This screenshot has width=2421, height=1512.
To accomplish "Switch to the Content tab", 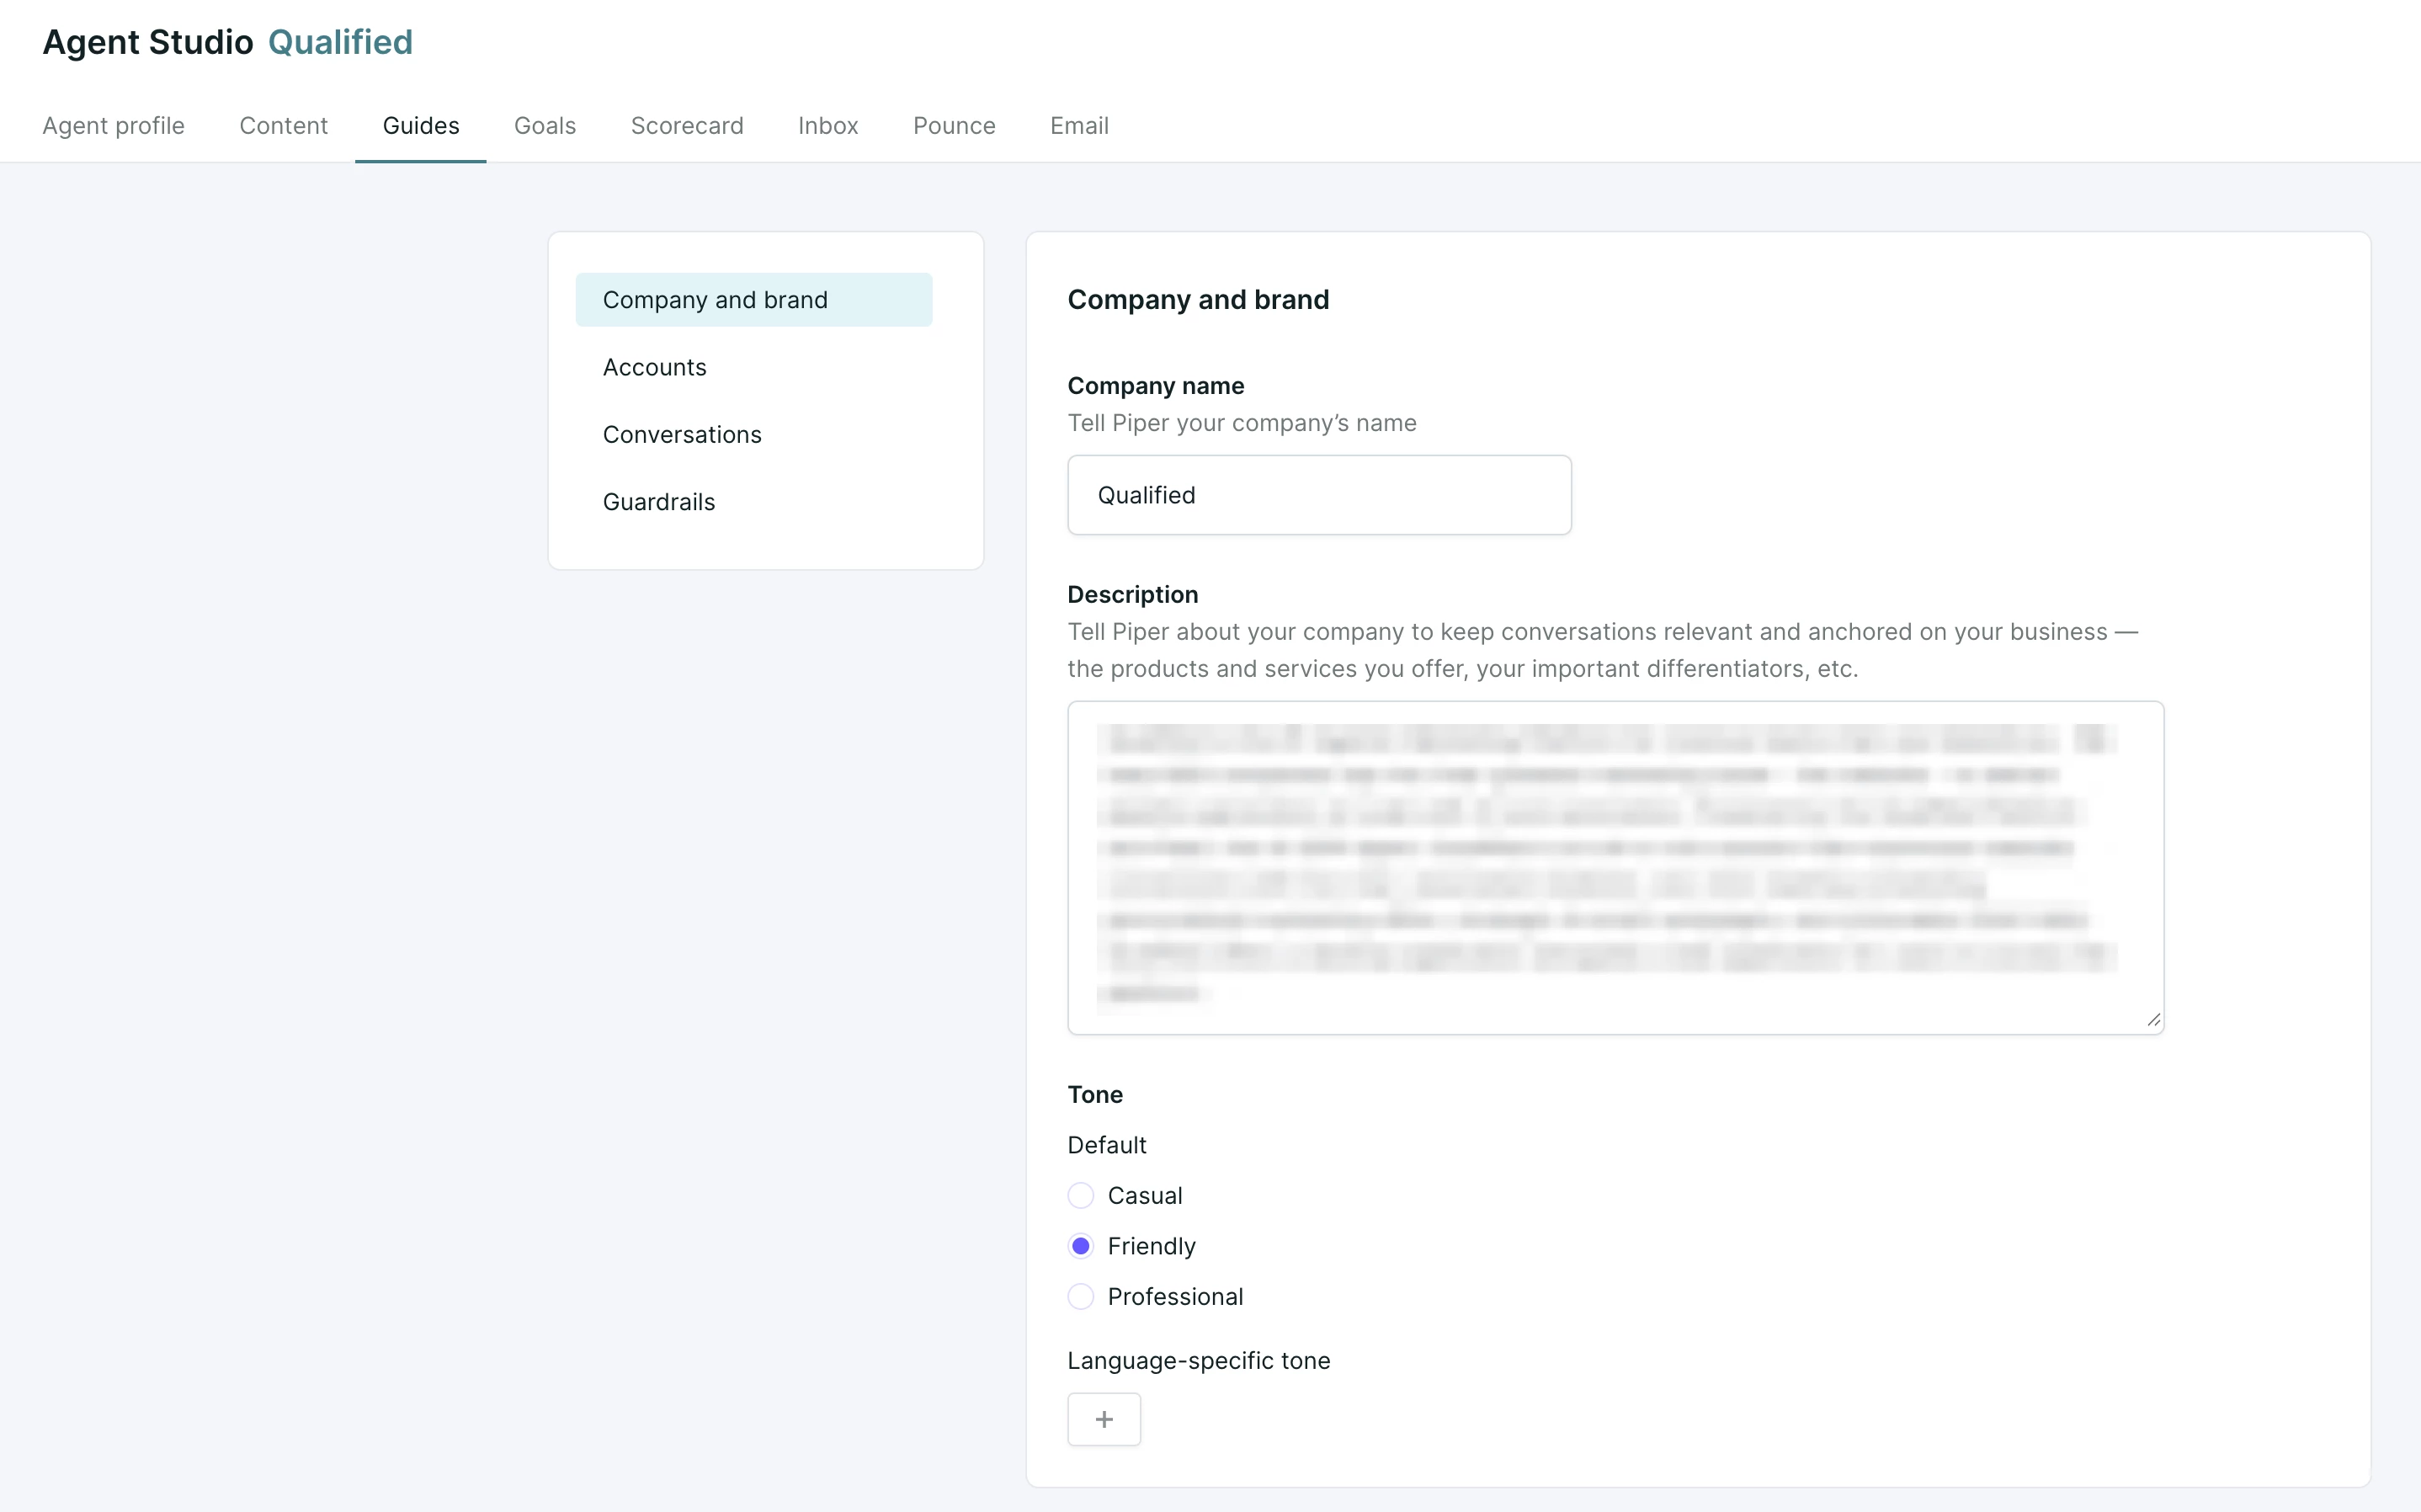I will coord(283,126).
